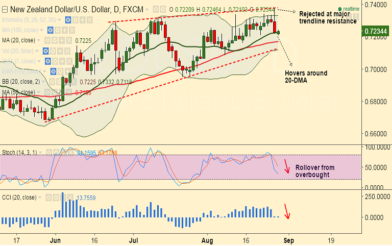Click the plus icon on Ichimoku row
The width and height of the screenshot is (392, 246).
[x=83, y=20]
